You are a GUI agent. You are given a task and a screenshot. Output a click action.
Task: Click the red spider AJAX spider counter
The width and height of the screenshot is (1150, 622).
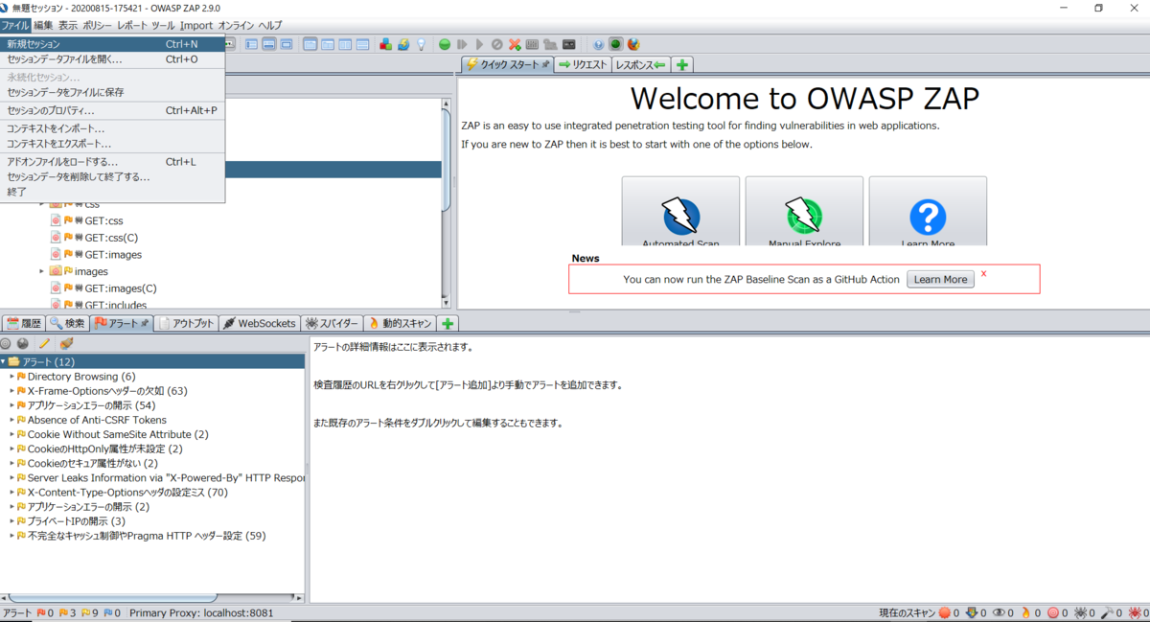tap(1138, 612)
